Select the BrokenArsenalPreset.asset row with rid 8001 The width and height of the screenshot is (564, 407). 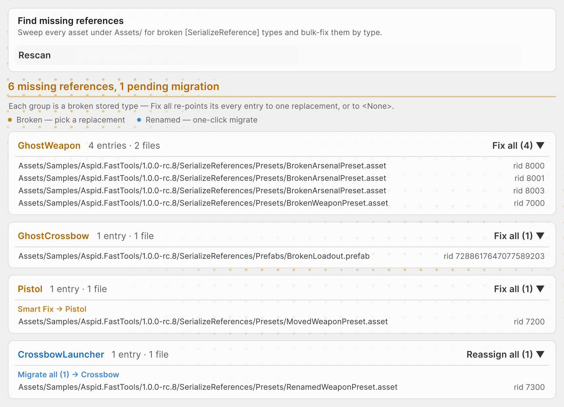[282, 178]
